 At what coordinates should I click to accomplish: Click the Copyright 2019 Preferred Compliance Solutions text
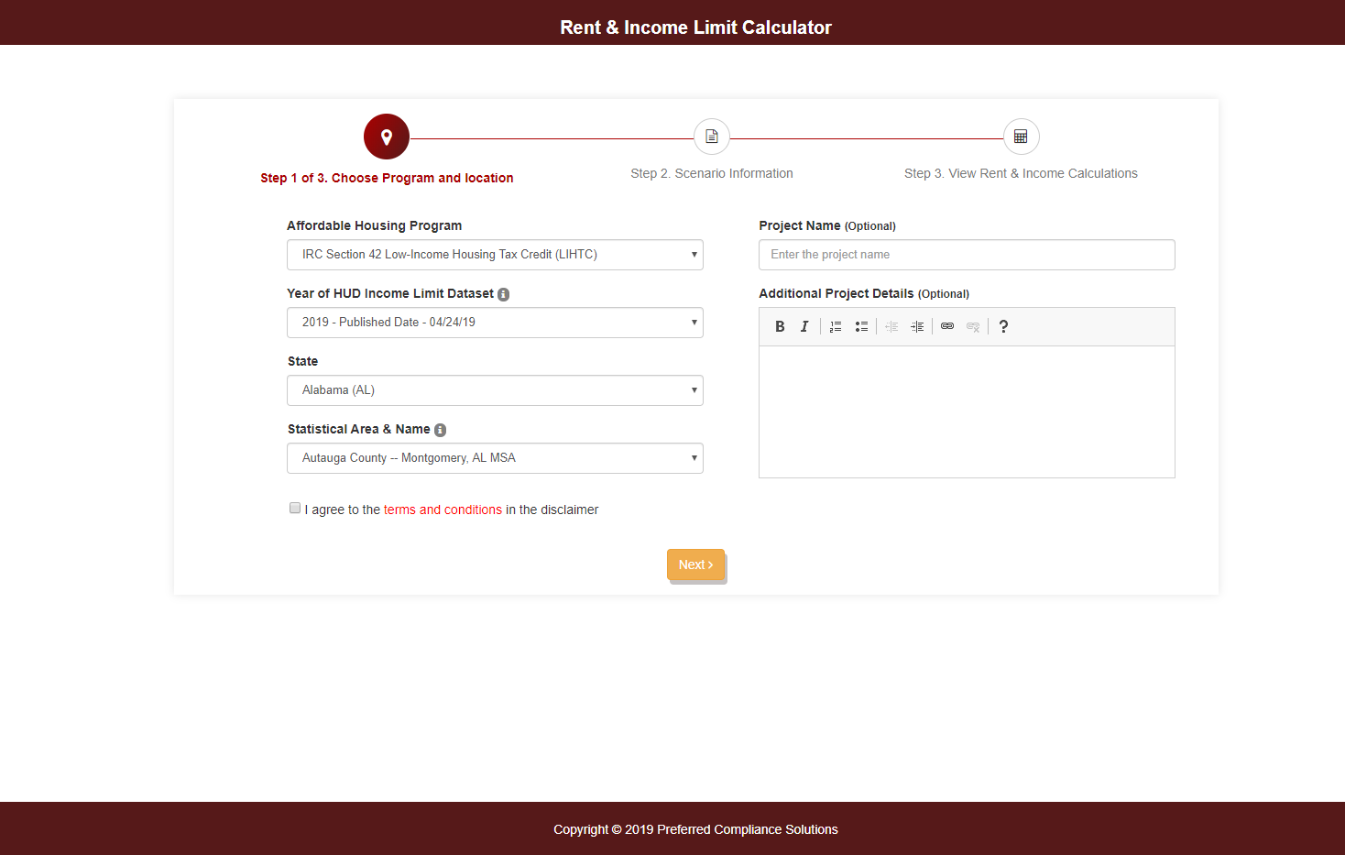[x=695, y=829]
